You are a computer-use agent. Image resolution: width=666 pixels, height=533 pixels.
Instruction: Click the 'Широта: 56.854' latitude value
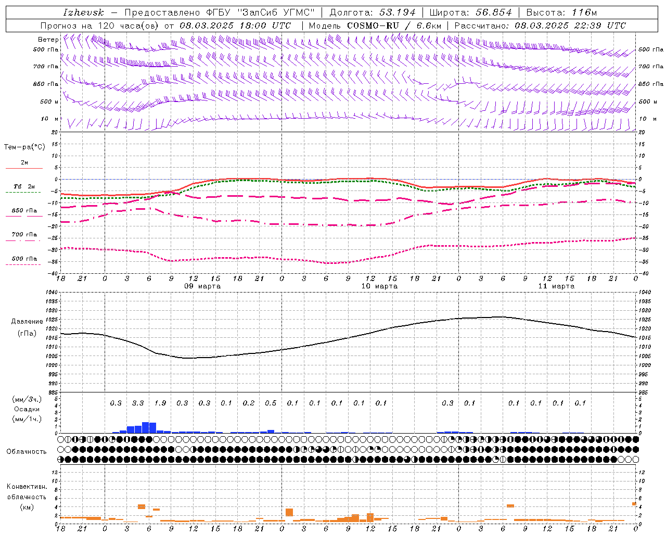471,12
